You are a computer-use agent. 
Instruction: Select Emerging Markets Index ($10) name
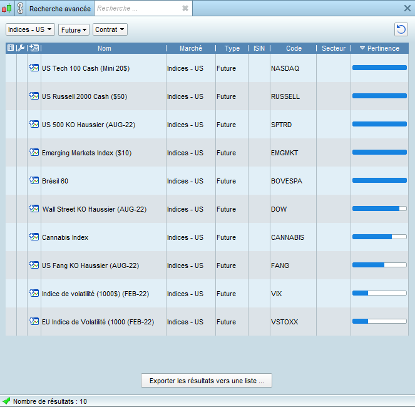coord(86,153)
